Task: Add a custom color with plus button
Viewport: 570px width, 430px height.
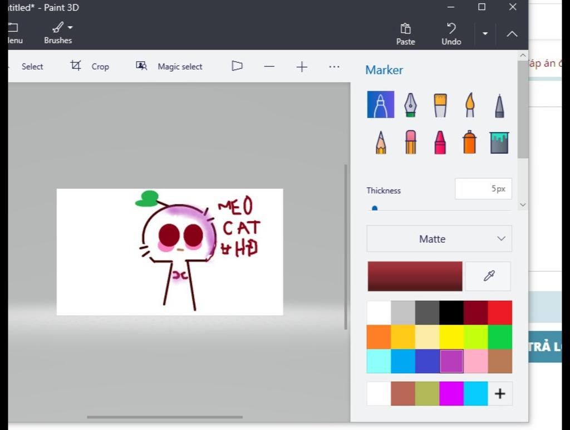Action: pos(500,394)
